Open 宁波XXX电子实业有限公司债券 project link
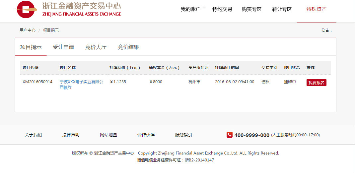Viewport: 355px width, 173px height. pos(82,85)
